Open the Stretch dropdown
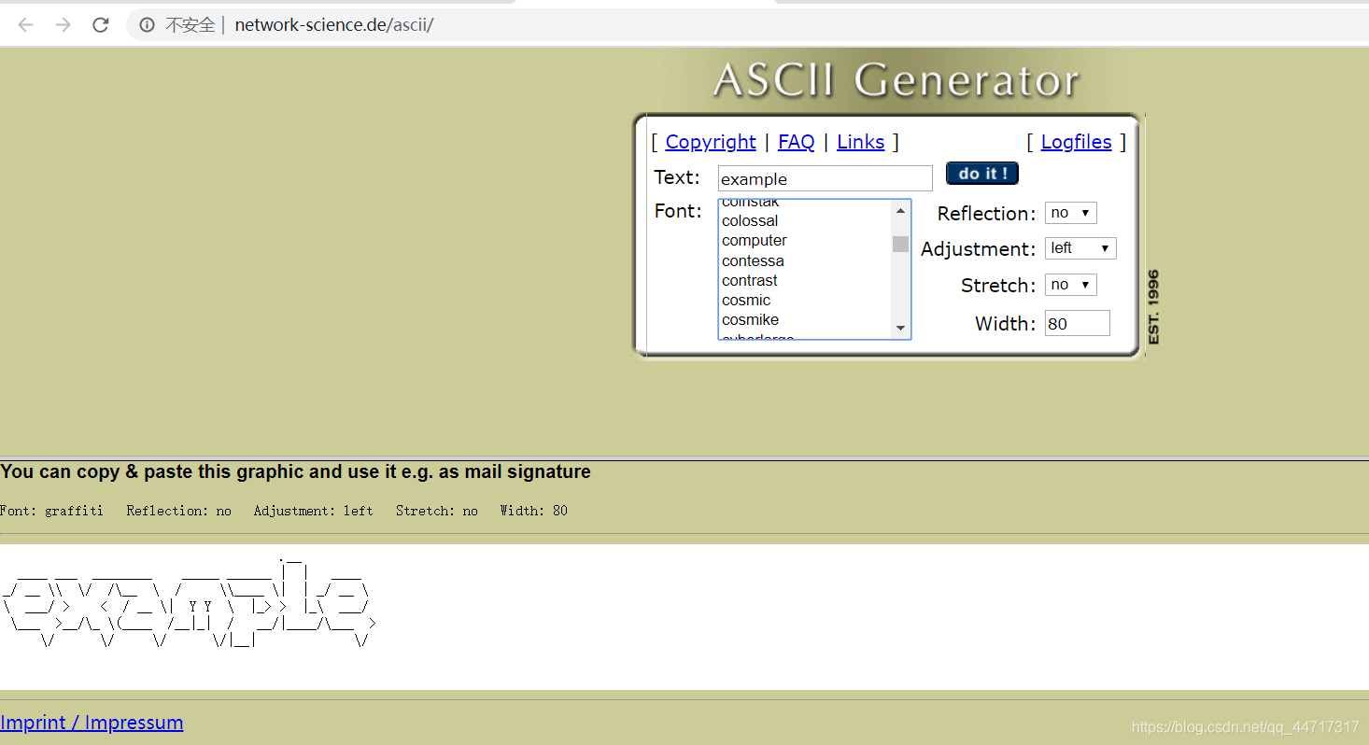The image size is (1369, 745). pos(1070,285)
